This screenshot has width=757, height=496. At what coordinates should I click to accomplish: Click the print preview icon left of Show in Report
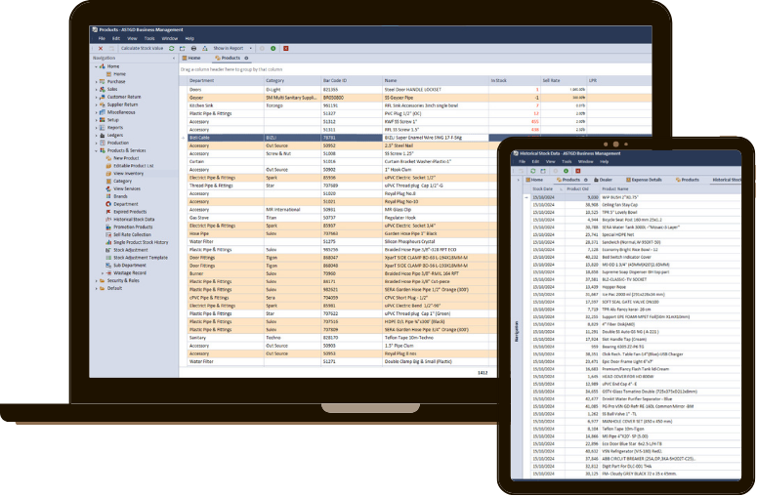205,48
